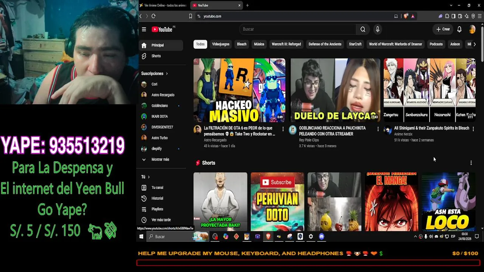The image size is (484, 272).
Task: Open Ver más tarde in the sidebar
Action: [161, 220]
